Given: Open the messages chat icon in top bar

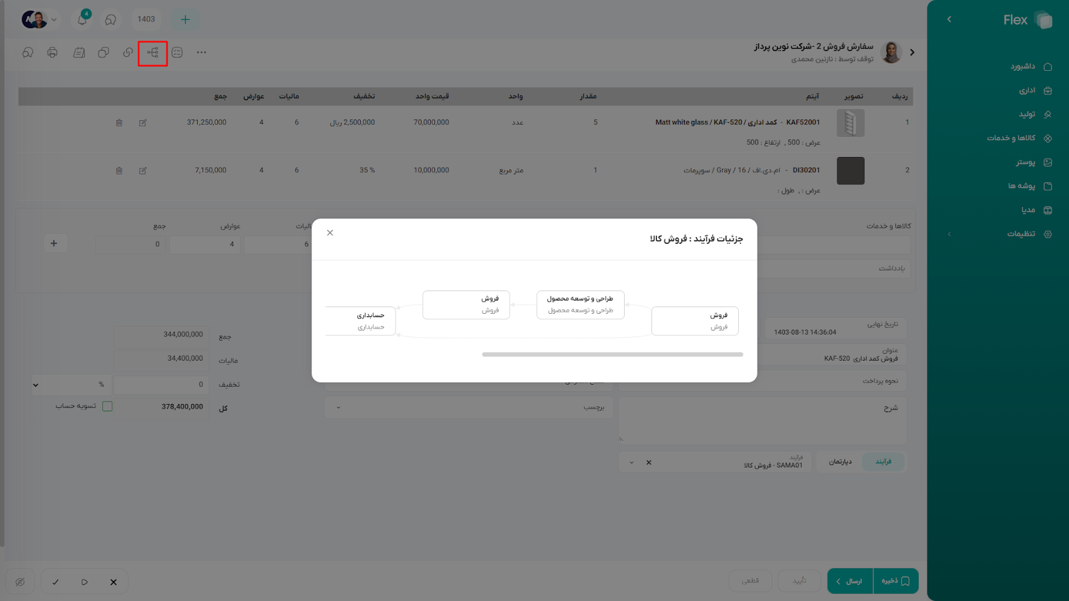Looking at the screenshot, I should coord(111,19).
